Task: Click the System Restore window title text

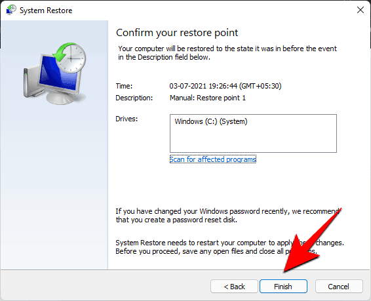Action: pyautogui.click(x=46, y=10)
